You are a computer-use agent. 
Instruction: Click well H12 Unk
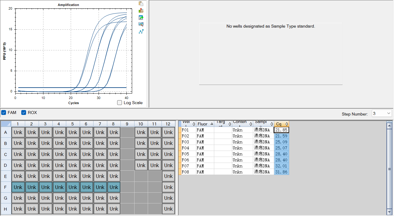168,209
